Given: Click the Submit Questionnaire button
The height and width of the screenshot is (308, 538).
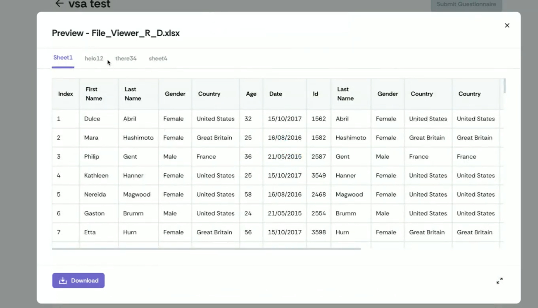Looking at the screenshot, I should [466, 5].
